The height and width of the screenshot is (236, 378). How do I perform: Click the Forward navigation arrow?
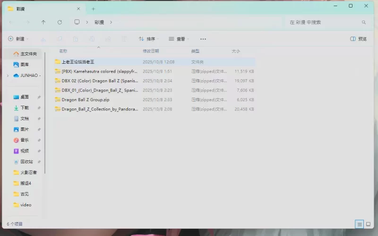pos(27,22)
